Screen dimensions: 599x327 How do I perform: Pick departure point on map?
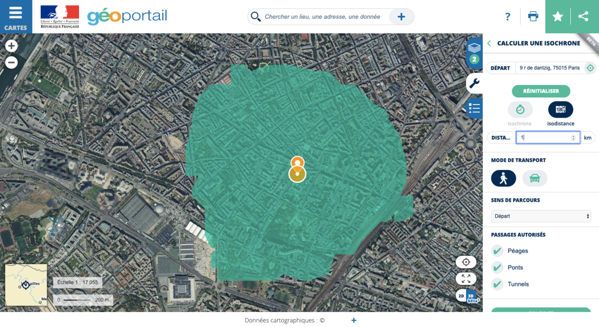click(x=590, y=68)
